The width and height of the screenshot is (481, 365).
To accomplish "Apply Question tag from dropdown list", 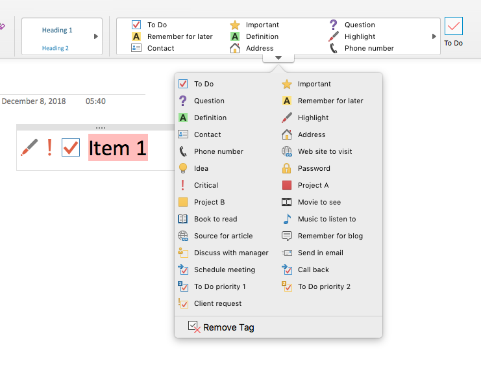I will point(201,101).
